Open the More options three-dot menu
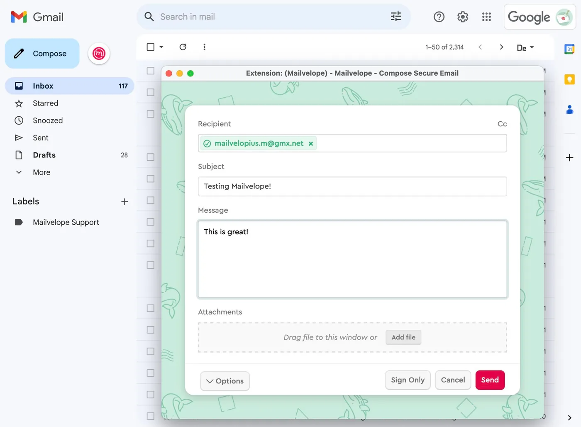This screenshot has height=427, width=581. click(x=204, y=47)
